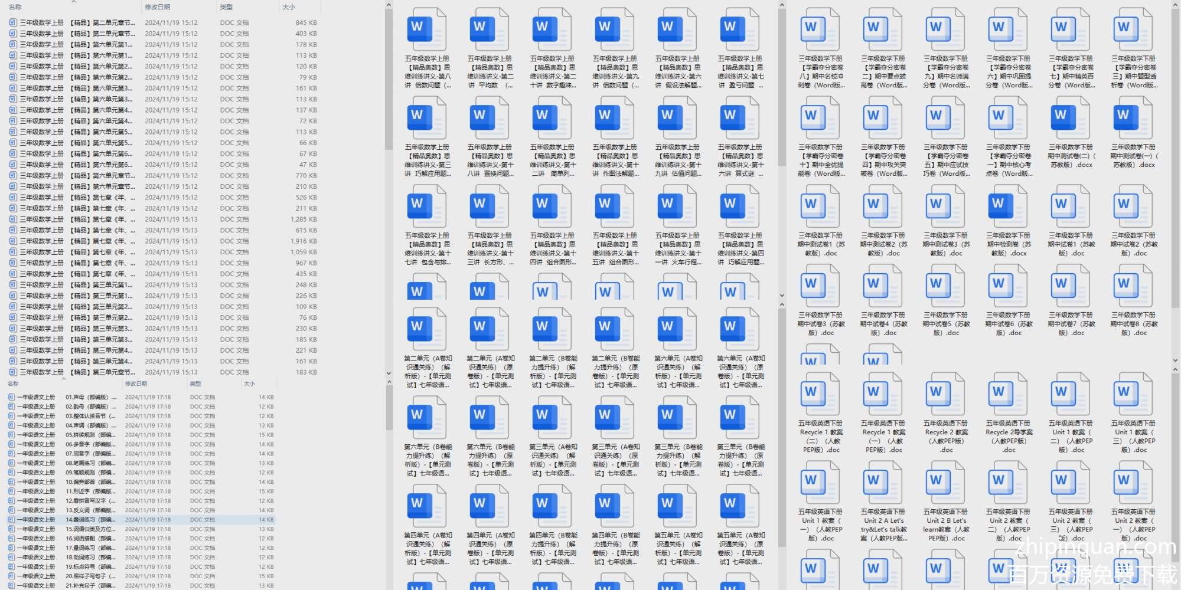Image resolution: width=1181 pixels, height=590 pixels.
Task: Select 期中测试卷(一) 苏教版 .docx Word icon
Action: [1133, 118]
